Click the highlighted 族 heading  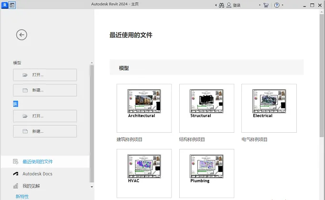[x=16, y=104]
